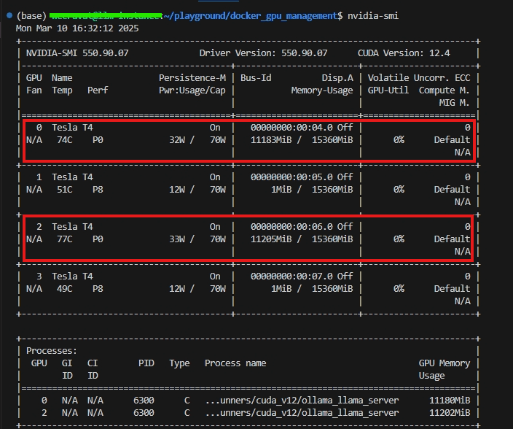Click temperature value '77C' of GPU 2
This screenshot has height=429, width=513.
[x=65, y=239]
